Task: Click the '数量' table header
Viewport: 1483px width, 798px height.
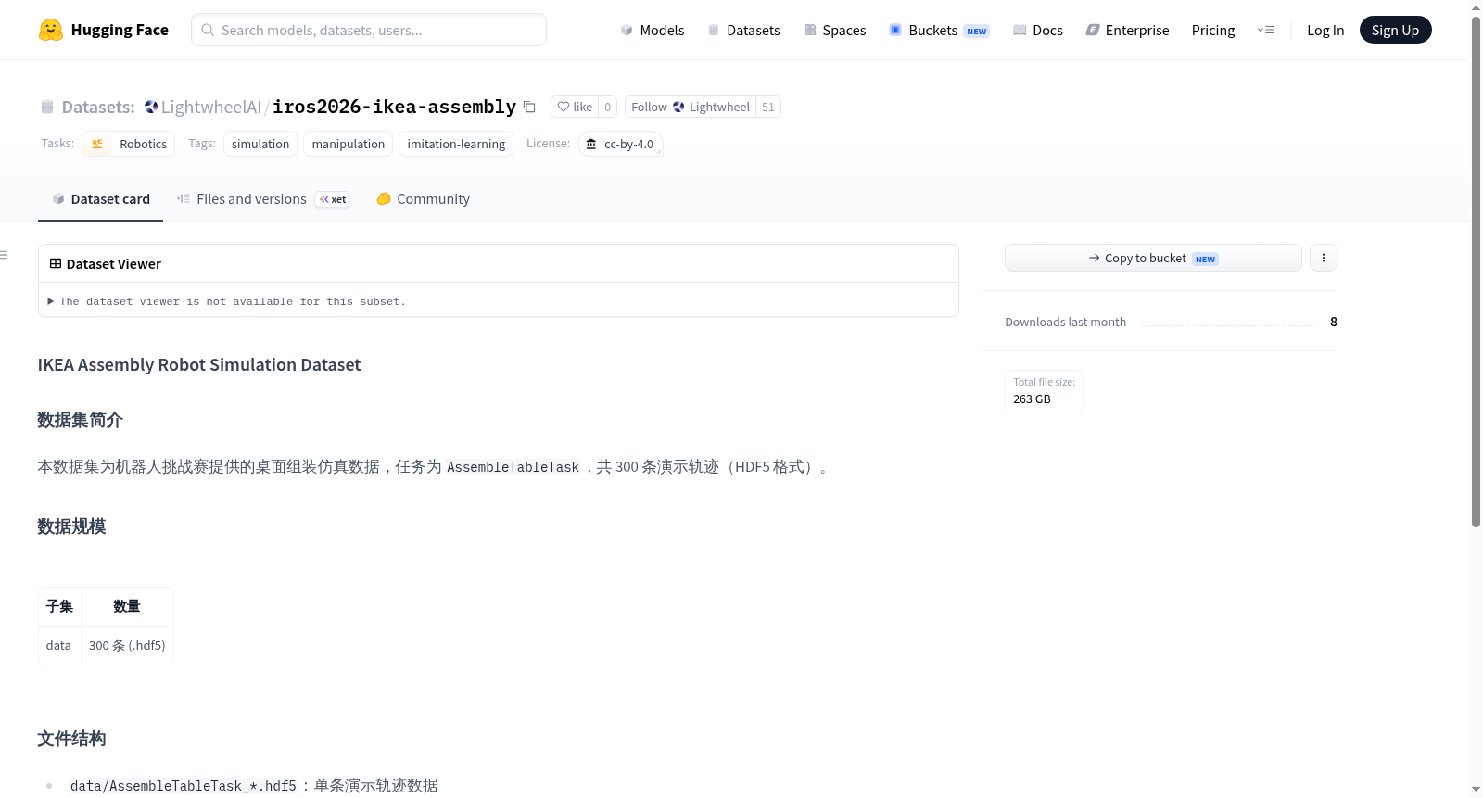Action: click(127, 606)
